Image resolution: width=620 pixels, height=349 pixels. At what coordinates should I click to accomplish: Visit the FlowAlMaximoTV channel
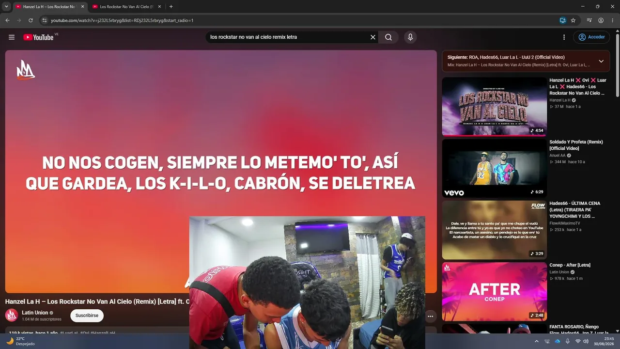click(x=564, y=223)
